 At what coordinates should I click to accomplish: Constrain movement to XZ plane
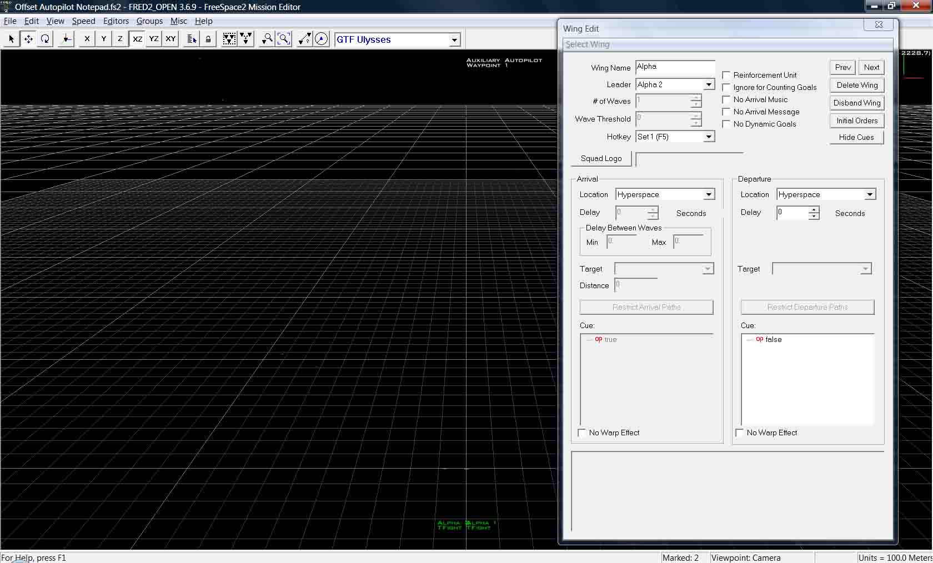tap(137, 39)
